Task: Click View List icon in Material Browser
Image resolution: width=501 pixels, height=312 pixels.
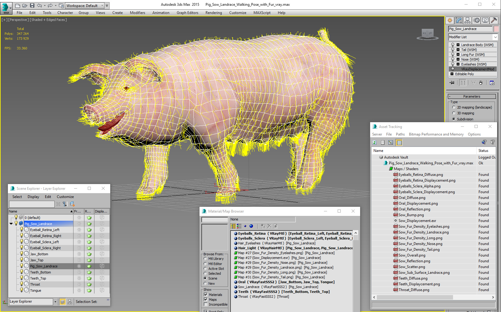Action: tap(233, 226)
